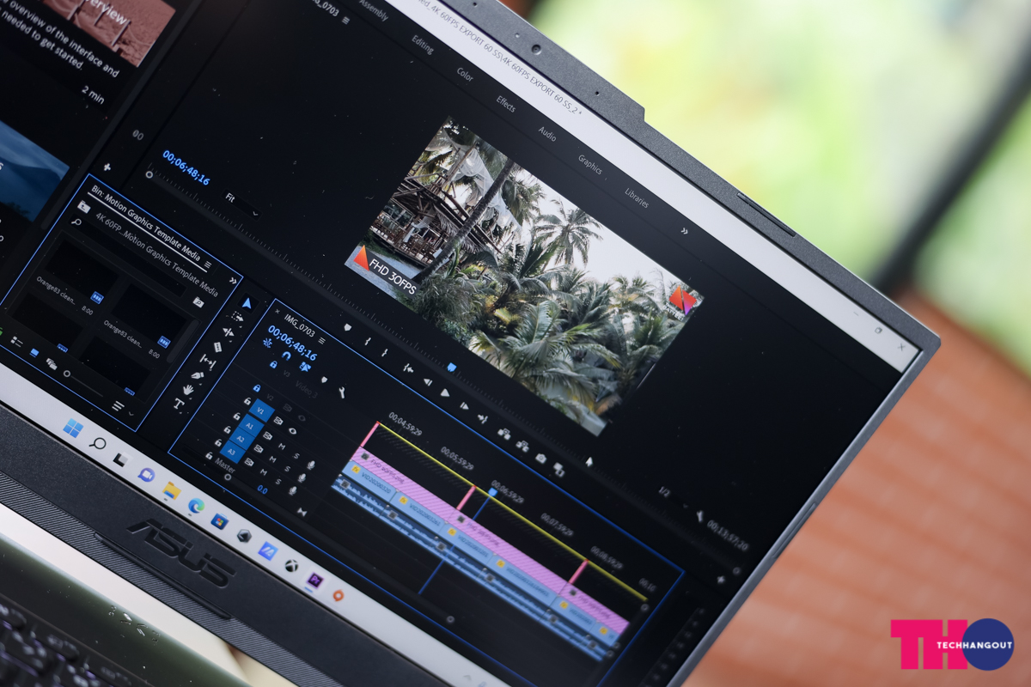This screenshot has height=687, width=1031.
Task: Step back one frame
Action: [427, 380]
